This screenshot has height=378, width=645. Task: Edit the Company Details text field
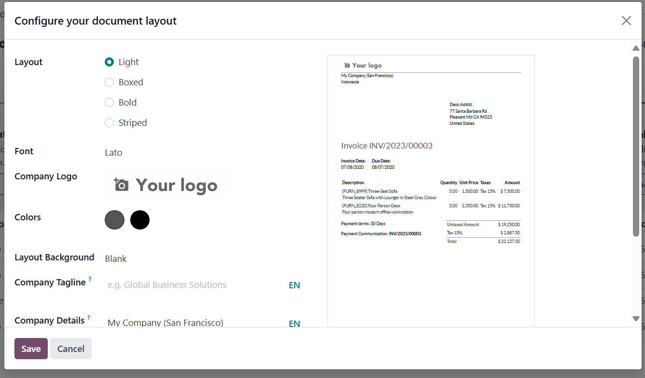tap(193, 323)
